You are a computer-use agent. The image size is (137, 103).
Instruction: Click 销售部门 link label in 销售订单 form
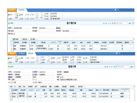[11, 77]
